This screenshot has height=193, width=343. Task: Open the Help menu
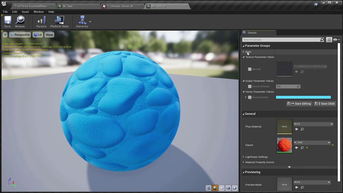[51, 12]
